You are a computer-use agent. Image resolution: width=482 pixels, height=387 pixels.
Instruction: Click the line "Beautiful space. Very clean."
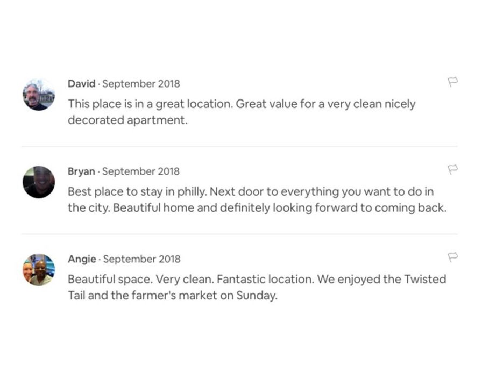pos(257,279)
